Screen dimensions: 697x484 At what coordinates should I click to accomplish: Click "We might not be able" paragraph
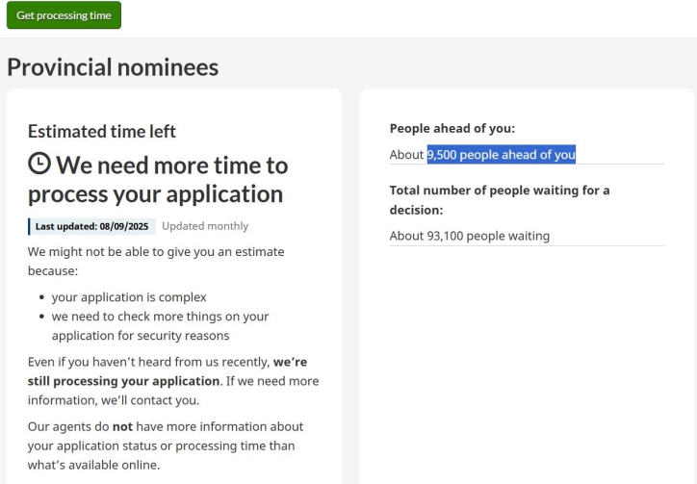[x=156, y=252]
